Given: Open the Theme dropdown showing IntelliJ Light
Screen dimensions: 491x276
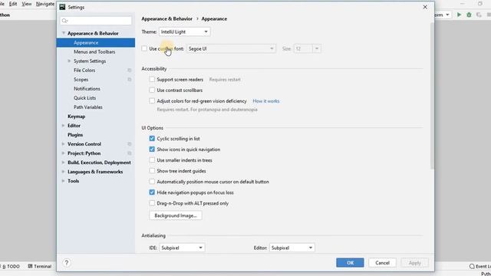Looking at the screenshot, I should [184, 32].
